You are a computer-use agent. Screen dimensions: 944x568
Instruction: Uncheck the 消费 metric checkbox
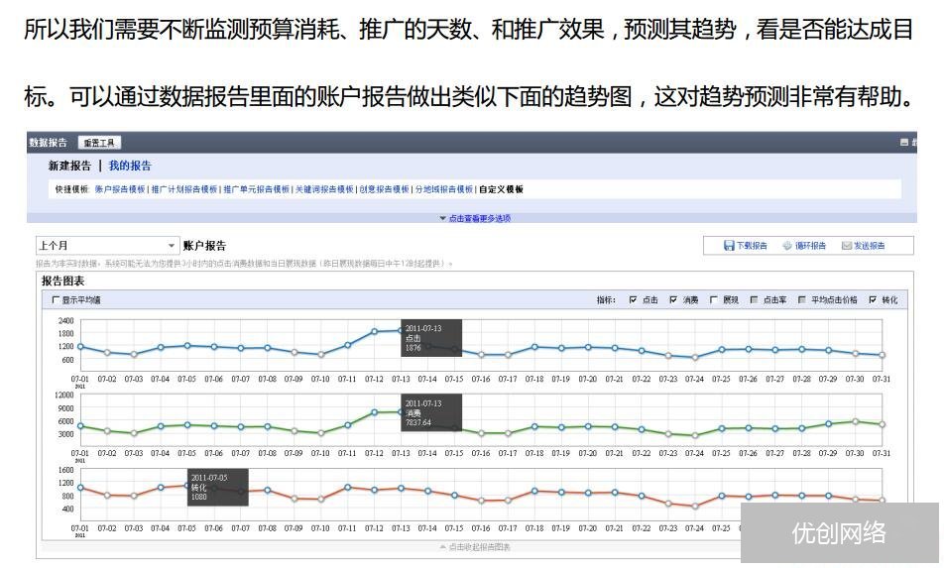673,299
